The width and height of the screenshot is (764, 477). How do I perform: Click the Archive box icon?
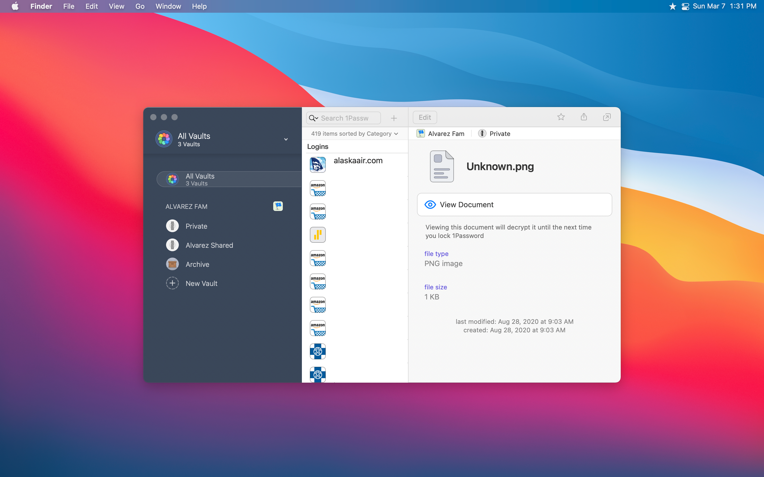coord(172,264)
